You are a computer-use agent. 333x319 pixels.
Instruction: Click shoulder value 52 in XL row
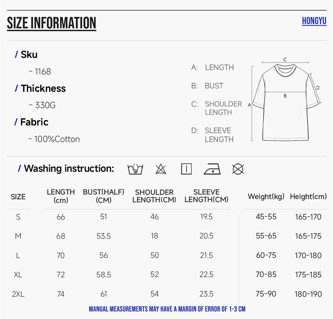[x=155, y=275]
